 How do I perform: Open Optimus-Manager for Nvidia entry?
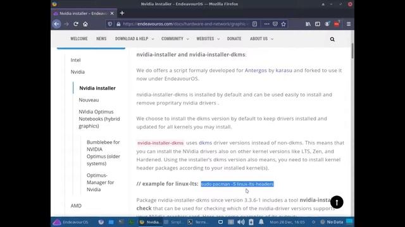pyautogui.click(x=100, y=182)
